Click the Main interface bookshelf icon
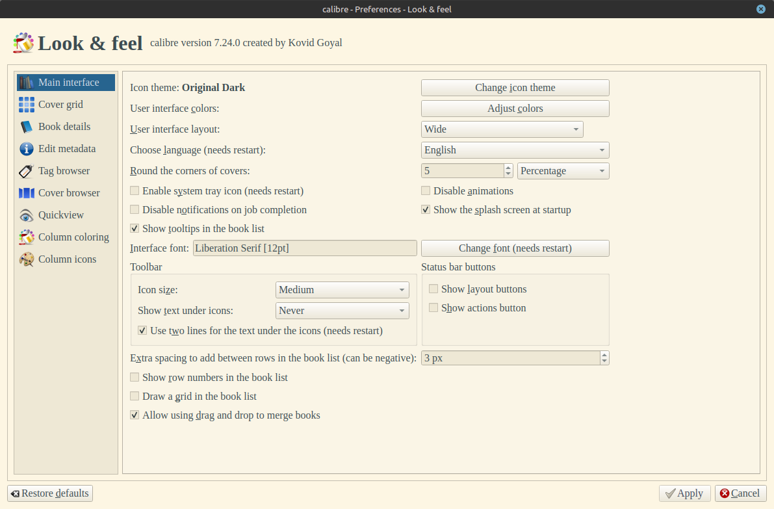The height and width of the screenshot is (509, 774). pyautogui.click(x=27, y=83)
